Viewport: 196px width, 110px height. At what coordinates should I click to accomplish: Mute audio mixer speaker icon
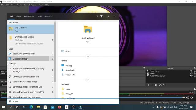[187, 97]
